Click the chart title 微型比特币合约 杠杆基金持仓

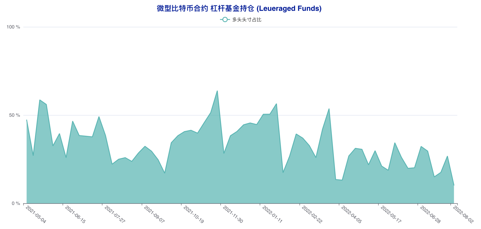coord(239,8)
